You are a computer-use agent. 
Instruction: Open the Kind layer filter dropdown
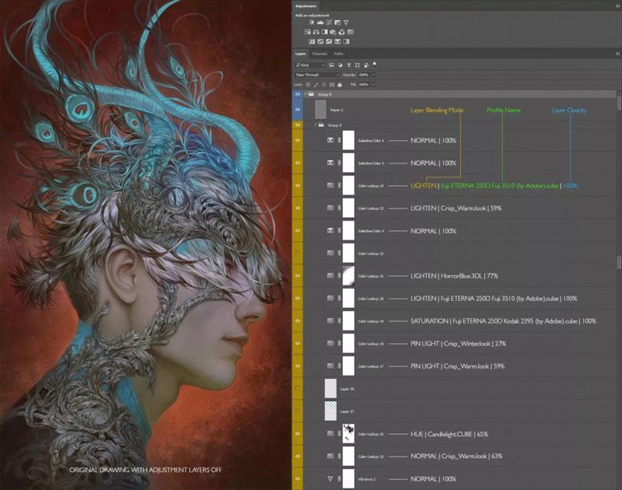310,65
